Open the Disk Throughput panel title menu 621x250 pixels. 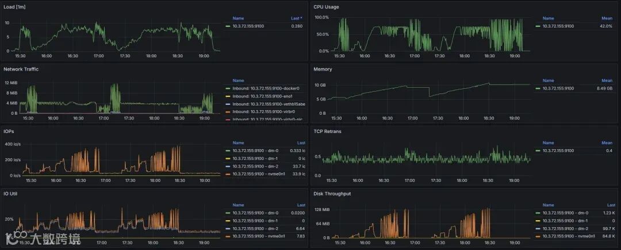point(332,194)
